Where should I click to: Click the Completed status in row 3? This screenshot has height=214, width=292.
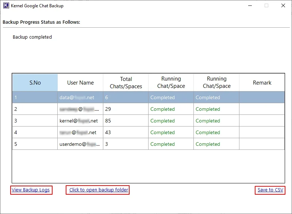162,121
